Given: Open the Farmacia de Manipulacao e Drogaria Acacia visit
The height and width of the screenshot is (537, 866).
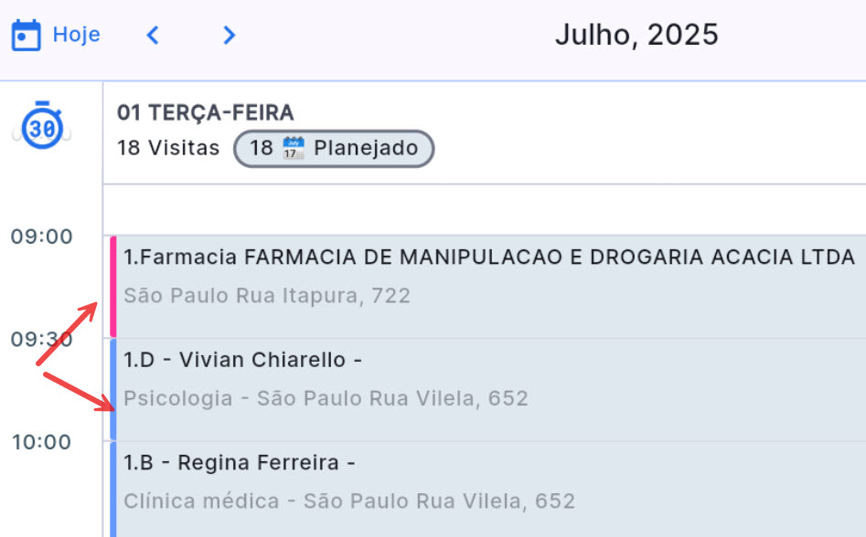Looking at the screenshot, I should pos(489,258).
